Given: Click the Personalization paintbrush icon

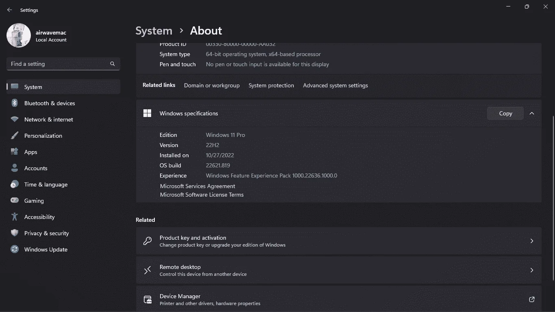Looking at the screenshot, I should click(x=15, y=136).
